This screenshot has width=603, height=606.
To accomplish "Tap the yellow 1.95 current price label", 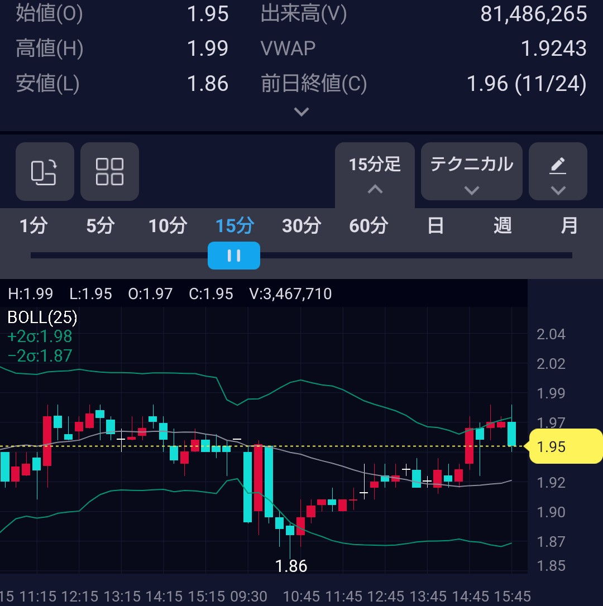I will pos(565,446).
